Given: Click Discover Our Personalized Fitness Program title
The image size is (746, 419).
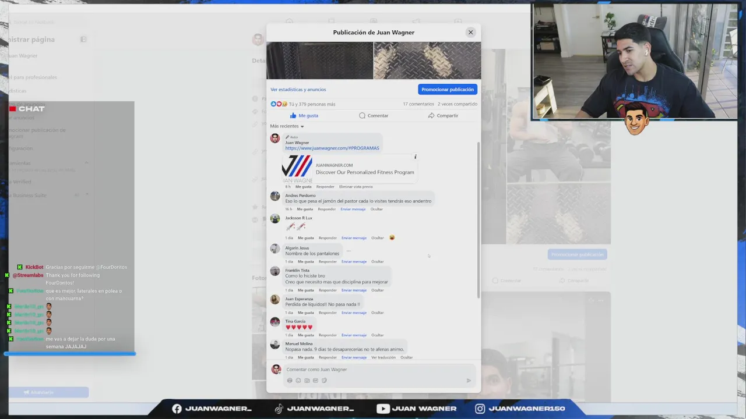Looking at the screenshot, I should pos(365,172).
